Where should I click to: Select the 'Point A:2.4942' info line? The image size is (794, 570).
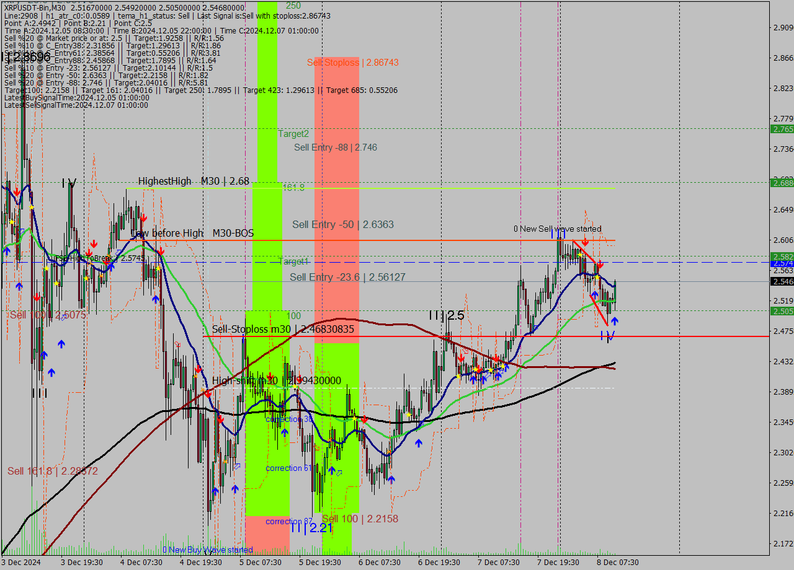click(78, 23)
